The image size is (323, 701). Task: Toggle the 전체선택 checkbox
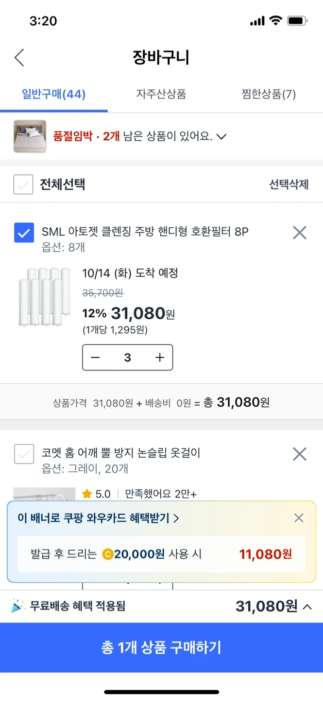pyautogui.click(x=23, y=184)
